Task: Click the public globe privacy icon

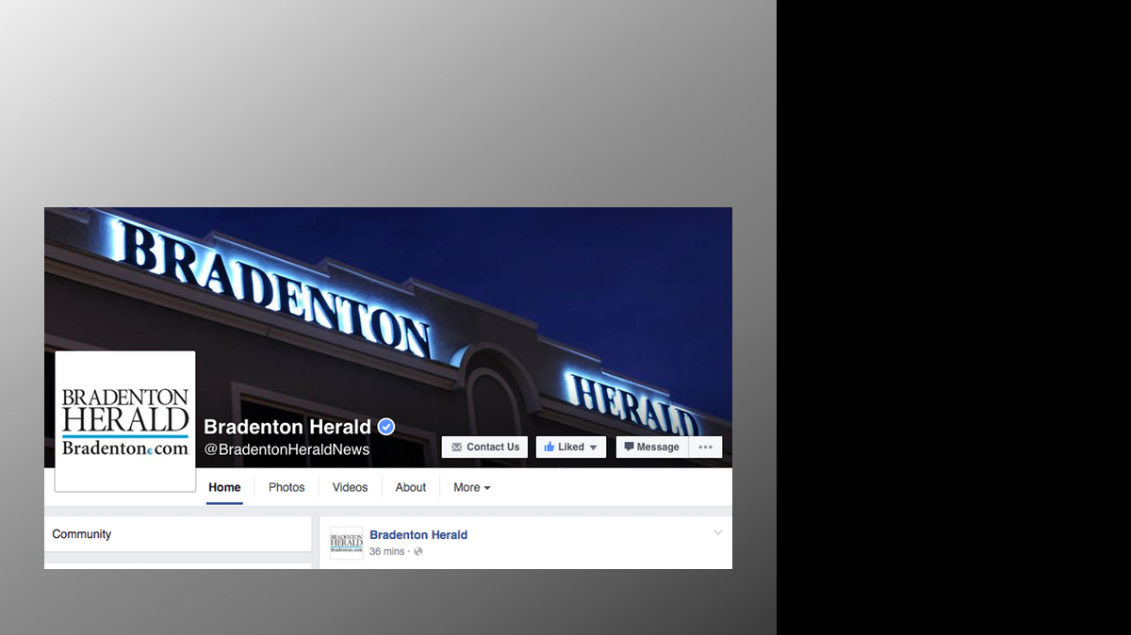Action: tap(418, 551)
